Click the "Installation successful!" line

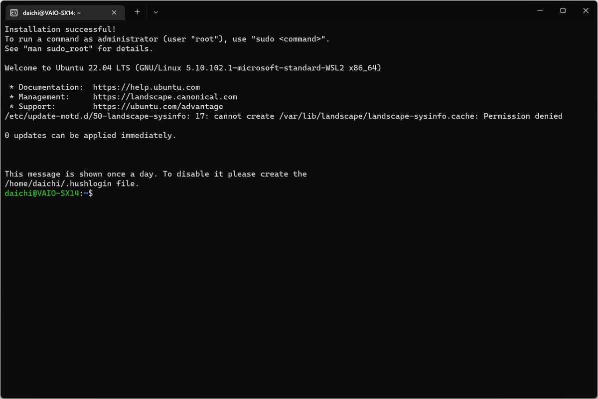(60, 29)
